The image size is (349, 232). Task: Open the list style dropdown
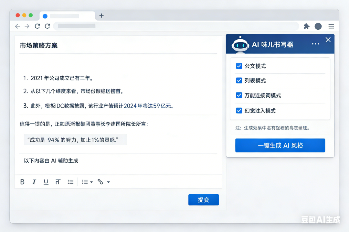click(x=87, y=182)
